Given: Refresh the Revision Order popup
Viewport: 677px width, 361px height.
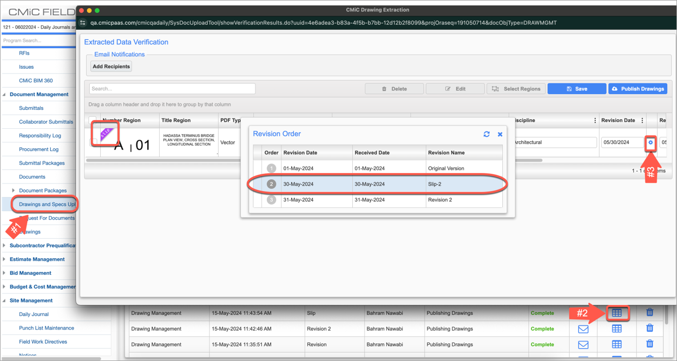Looking at the screenshot, I should [487, 134].
